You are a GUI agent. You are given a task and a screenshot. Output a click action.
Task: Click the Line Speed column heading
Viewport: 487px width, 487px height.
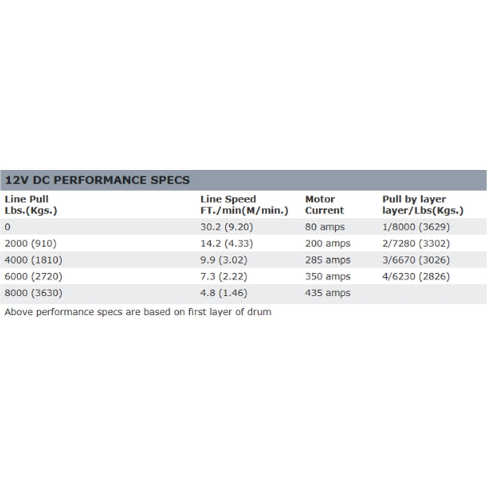coord(244,205)
